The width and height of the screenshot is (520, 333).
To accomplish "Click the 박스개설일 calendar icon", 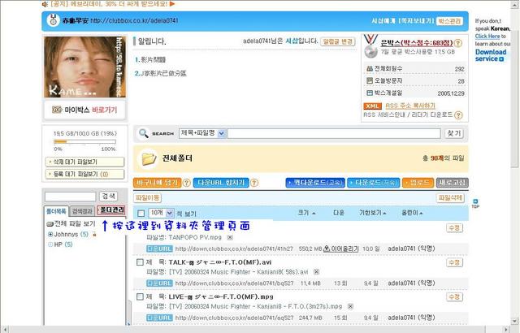I will pyautogui.click(x=370, y=93).
